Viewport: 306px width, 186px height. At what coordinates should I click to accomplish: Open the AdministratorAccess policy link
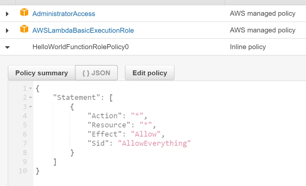click(x=64, y=14)
